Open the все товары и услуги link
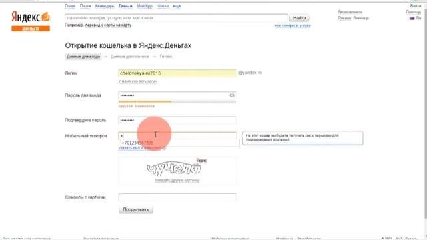This screenshot has height=240, width=427. point(292,25)
